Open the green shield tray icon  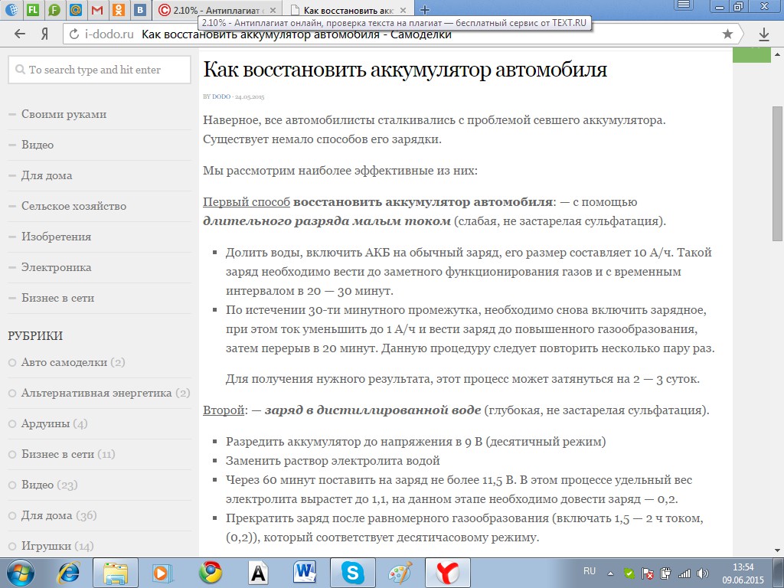pyautogui.click(x=629, y=574)
